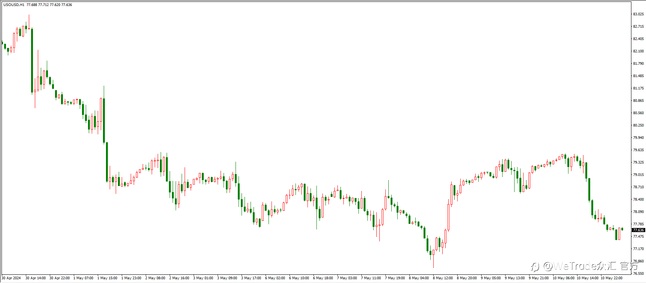Viewport: 646px width, 283px height.
Task: Click the 10 May 14:00 time label
Action: 588,278
